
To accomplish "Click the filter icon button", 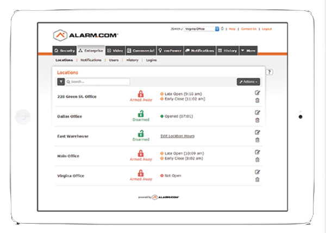I will pyautogui.click(x=61, y=81).
